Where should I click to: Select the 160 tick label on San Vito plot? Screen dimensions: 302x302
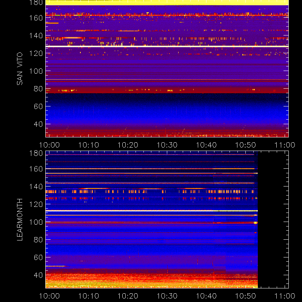coord(36,18)
